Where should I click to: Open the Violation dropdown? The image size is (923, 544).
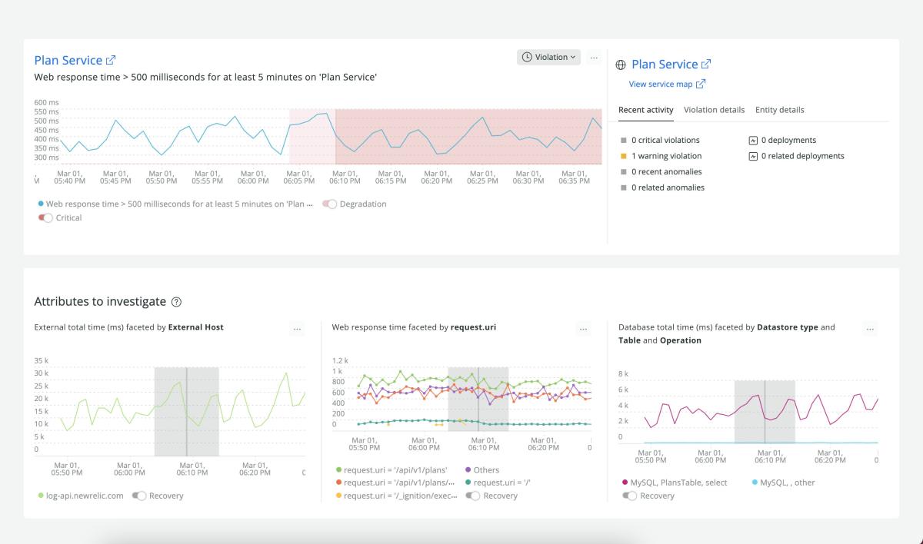548,57
